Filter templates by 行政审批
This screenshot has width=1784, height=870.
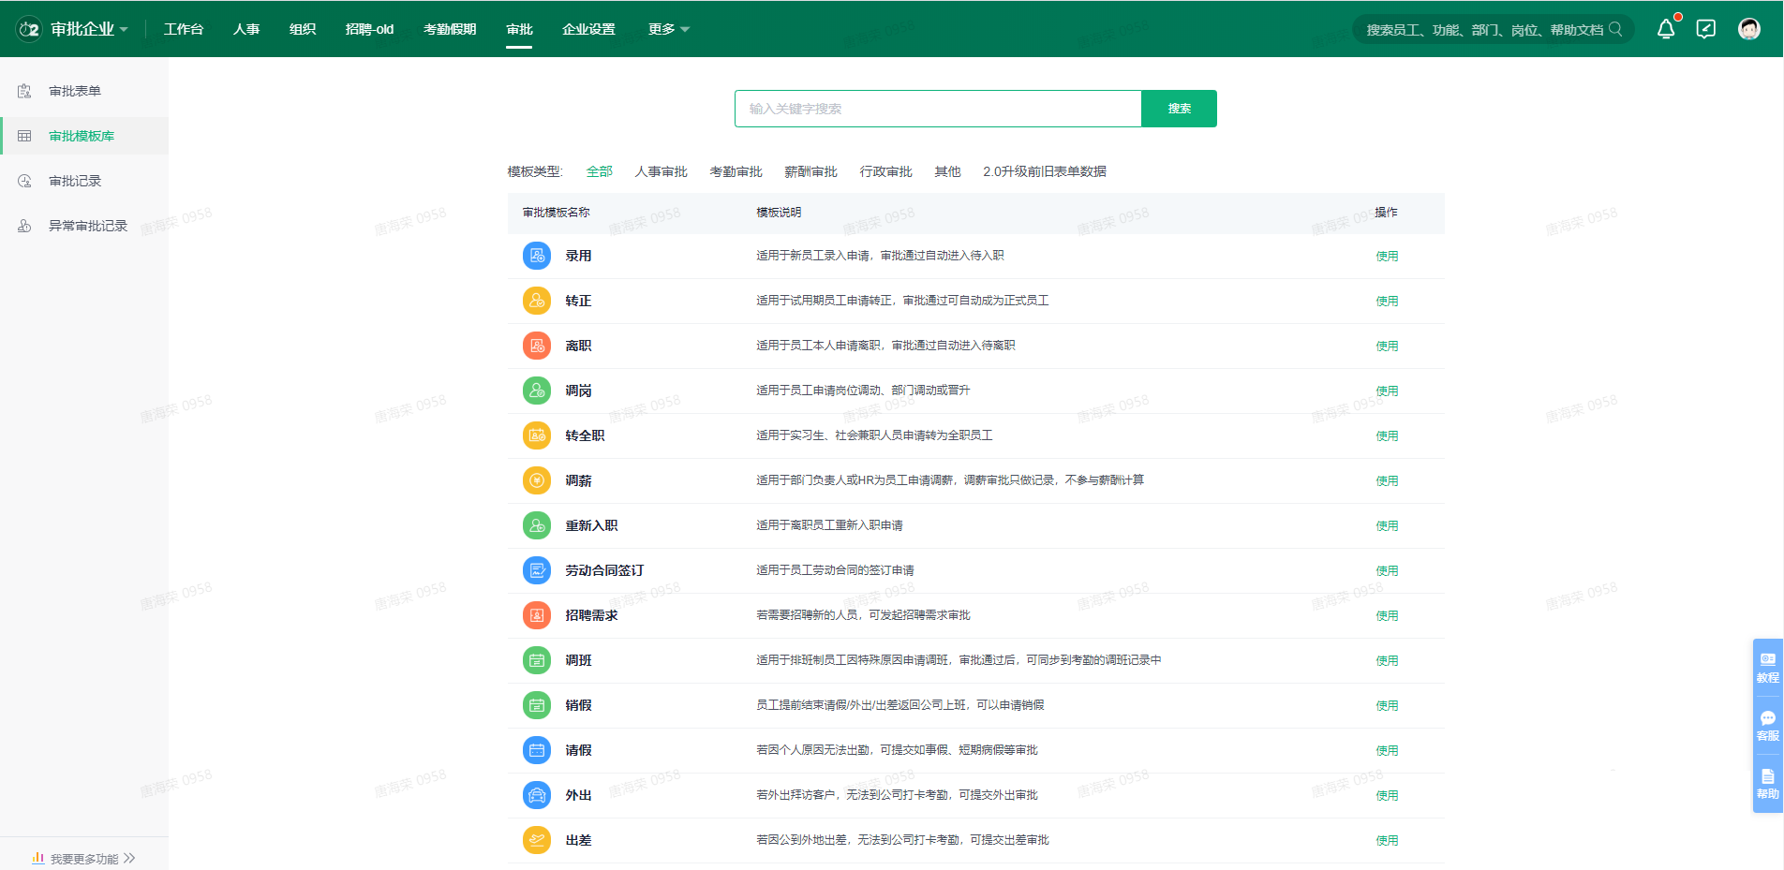point(885,171)
